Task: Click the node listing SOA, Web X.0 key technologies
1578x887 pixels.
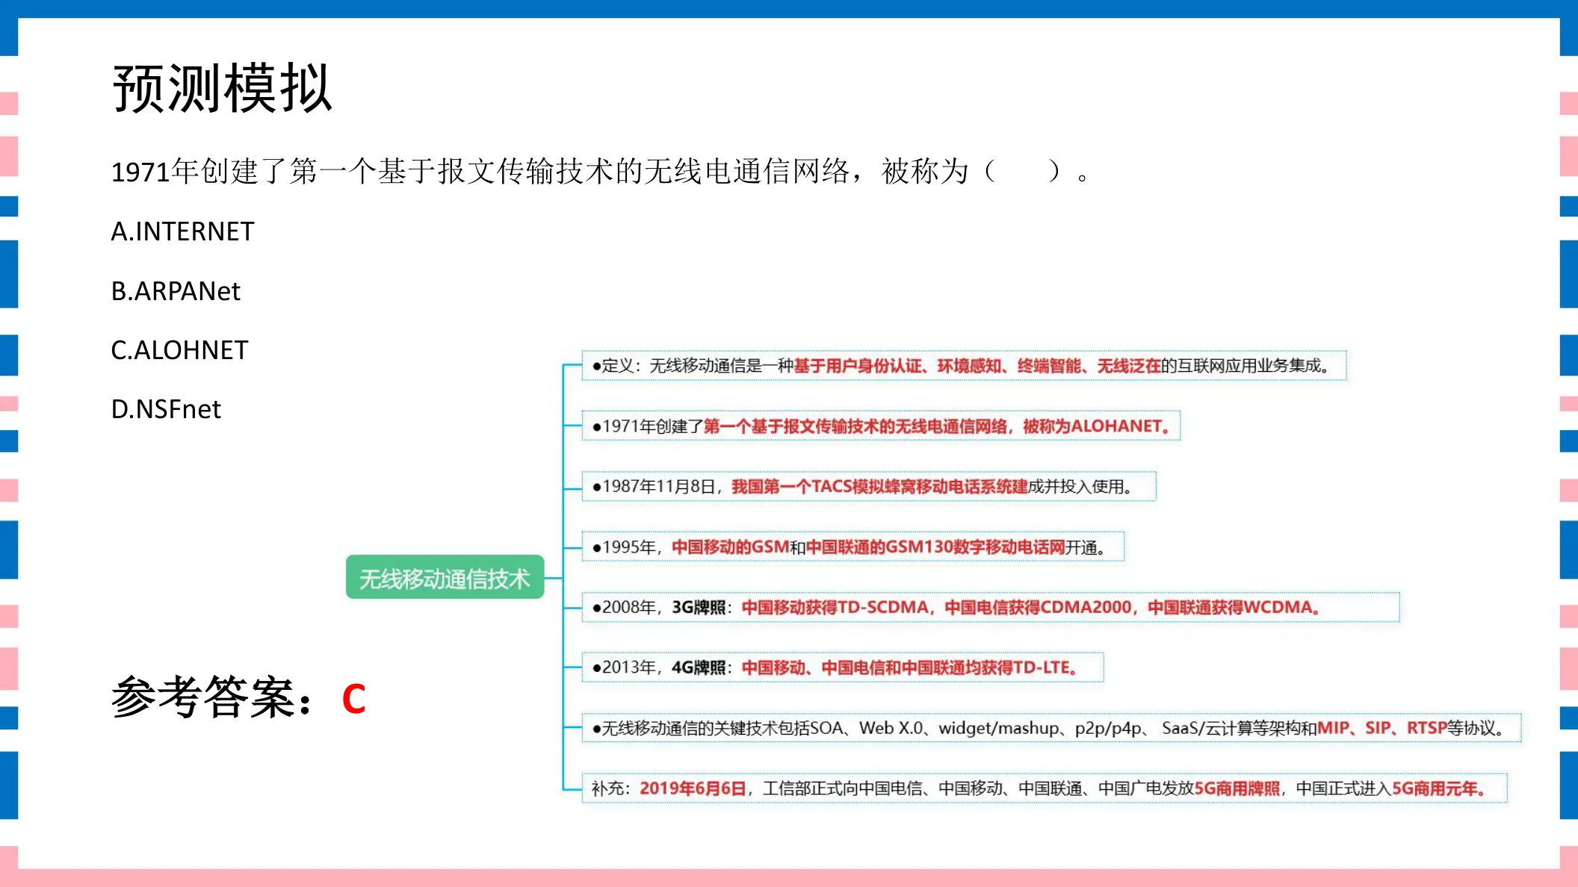Action: pyautogui.click(x=1051, y=728)
